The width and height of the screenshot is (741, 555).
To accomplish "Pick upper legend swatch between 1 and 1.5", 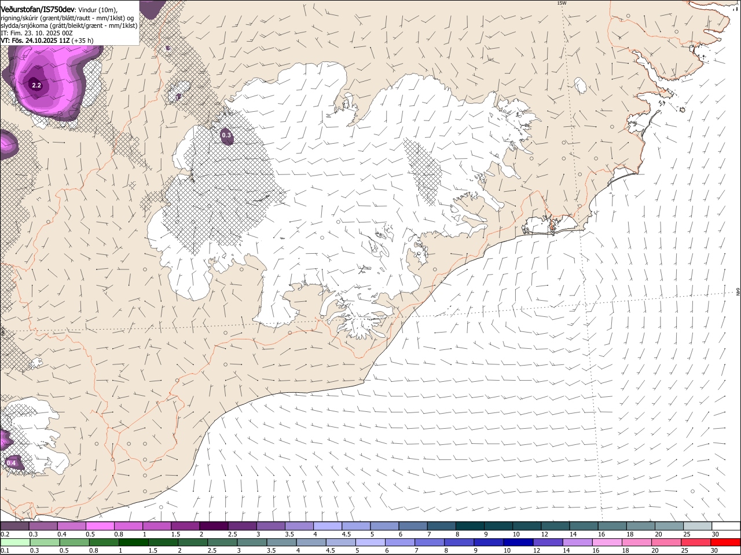I will click(158, 526).
